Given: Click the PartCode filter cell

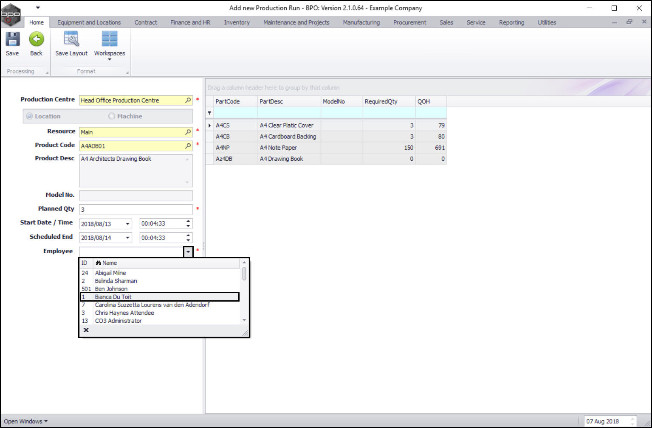Looking at the screenshot, I should pos(236,112).
